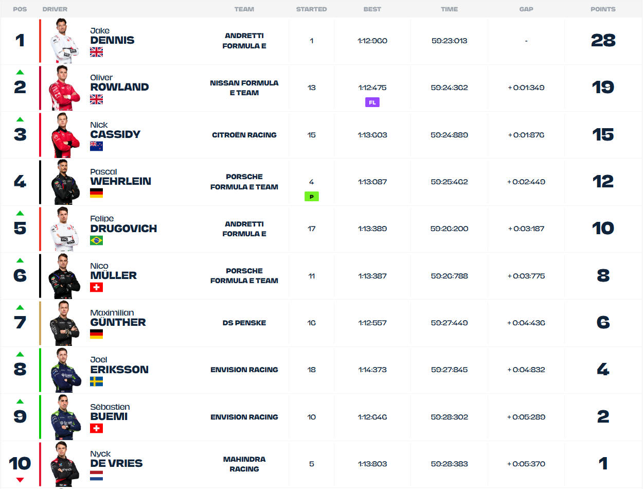Click the DS Penske team name
Viewport: 644px width, 489px height.
pos(244,323)
